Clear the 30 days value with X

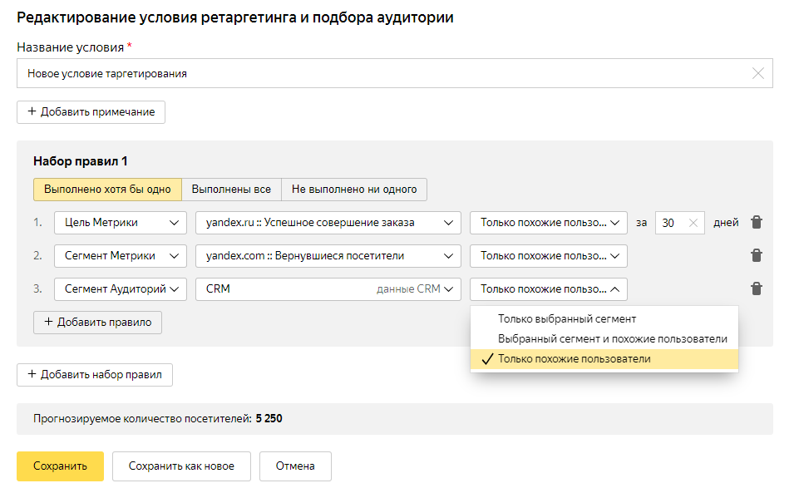693,222
